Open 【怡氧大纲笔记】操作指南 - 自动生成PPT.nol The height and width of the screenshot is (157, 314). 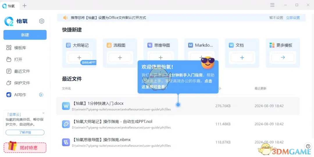point(178,124)
